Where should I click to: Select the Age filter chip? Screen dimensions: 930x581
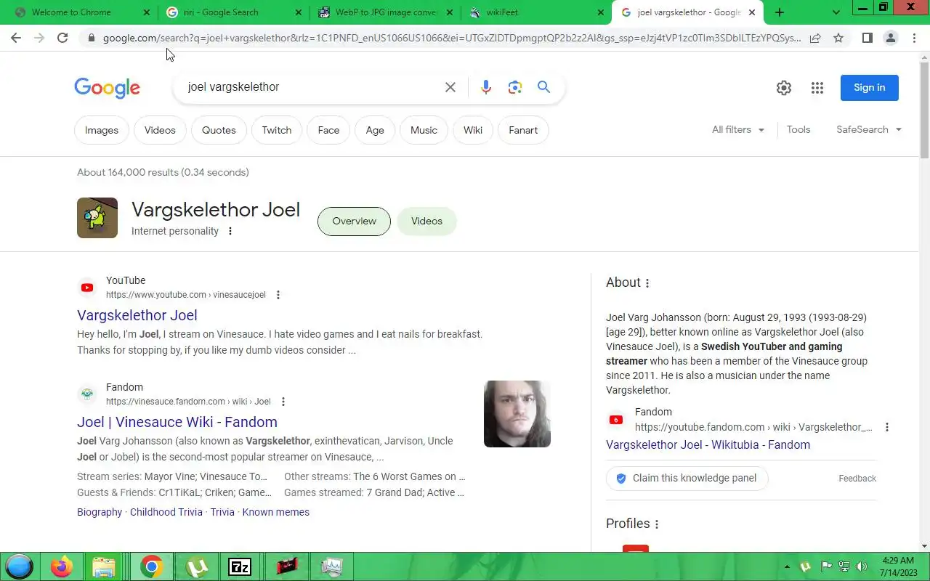[375, 130]
